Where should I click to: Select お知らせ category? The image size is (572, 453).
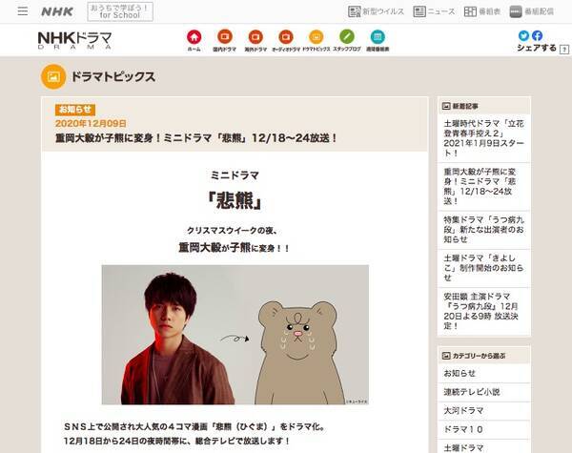[x=483, y=373]
